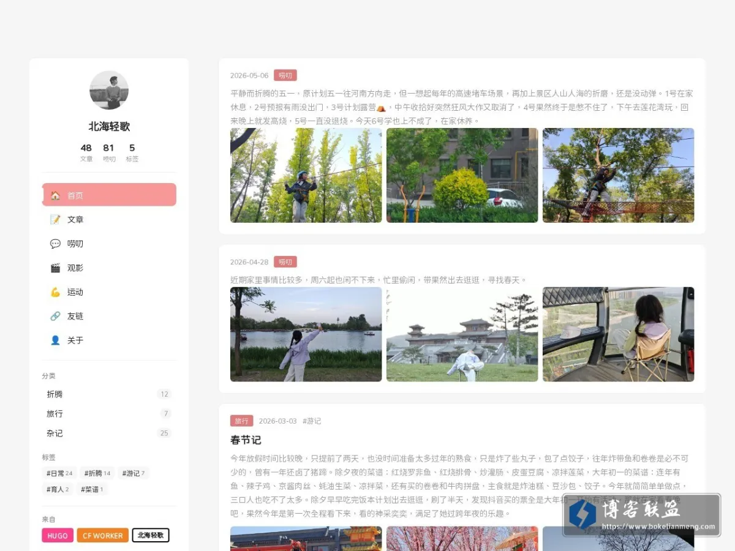Viewport: 735px width, 551px height.
Task: Open the flexed arm icon for 运动
Action: point(55,292)
